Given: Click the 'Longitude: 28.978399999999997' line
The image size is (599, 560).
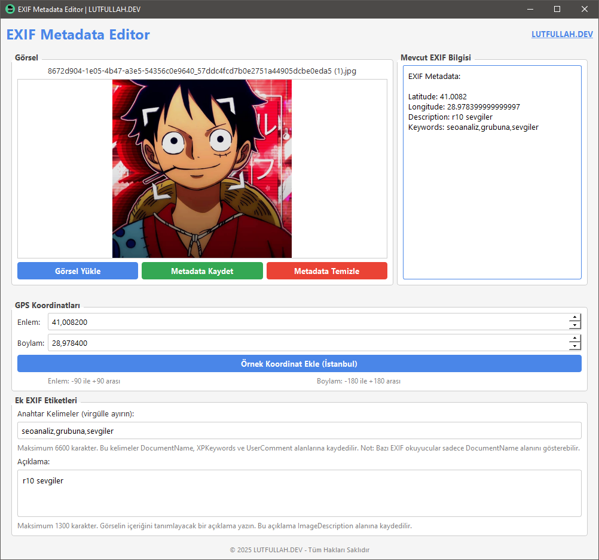Looking at the screenshot, I should pos(464,106).
